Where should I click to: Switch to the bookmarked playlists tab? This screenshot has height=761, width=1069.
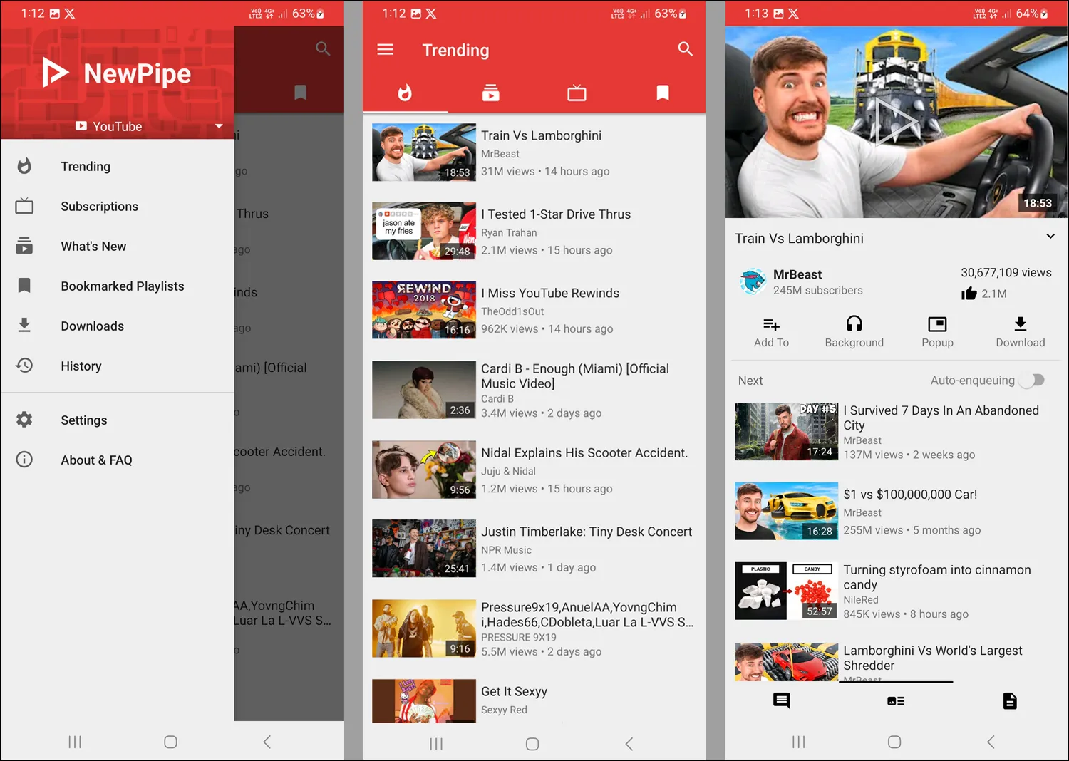click(662, 93)
